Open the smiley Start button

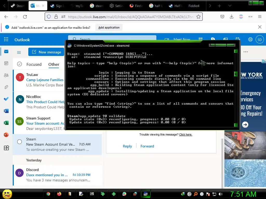[x=7, y=194]
